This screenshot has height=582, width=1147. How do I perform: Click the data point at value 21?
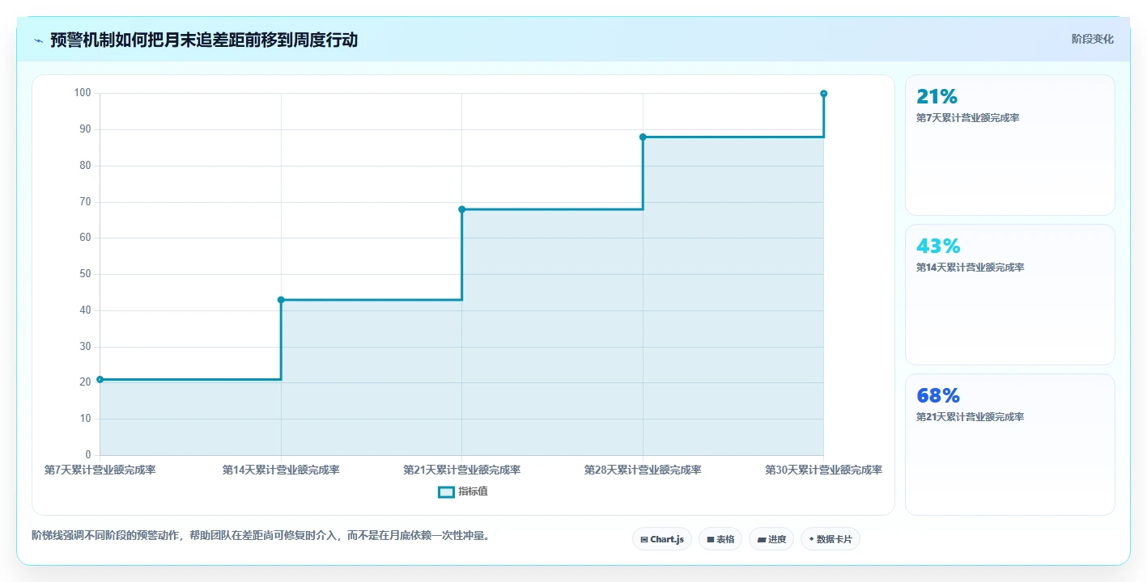(100, 379)
